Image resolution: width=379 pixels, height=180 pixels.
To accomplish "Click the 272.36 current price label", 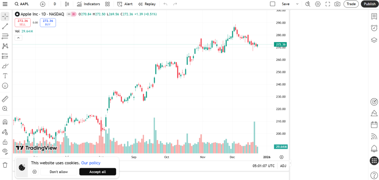I will click(x=281, y=44).
